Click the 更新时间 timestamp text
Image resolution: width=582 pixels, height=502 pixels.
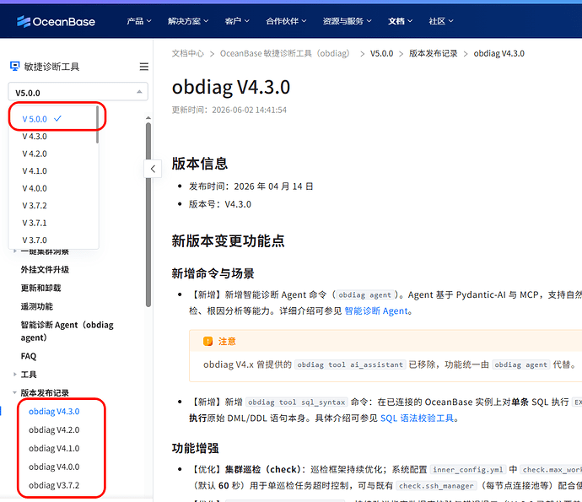pyautogui.click(x=229, y=110)
